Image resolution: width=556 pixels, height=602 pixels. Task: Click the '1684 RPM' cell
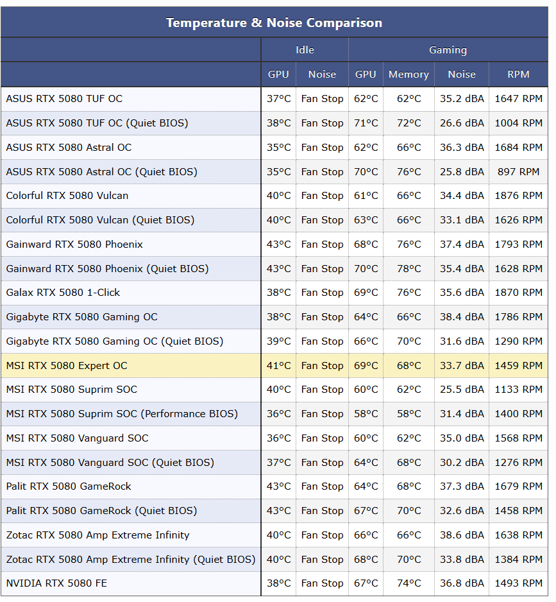click(518, 148)
